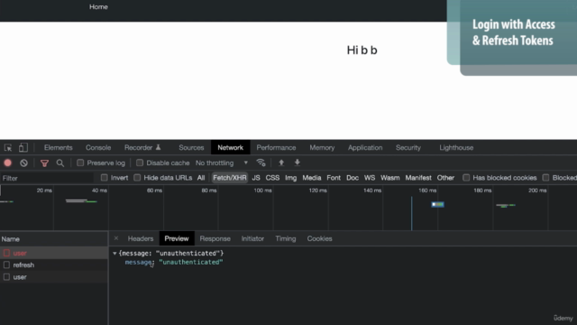Open the Security tab

click(x=408, y=147)
